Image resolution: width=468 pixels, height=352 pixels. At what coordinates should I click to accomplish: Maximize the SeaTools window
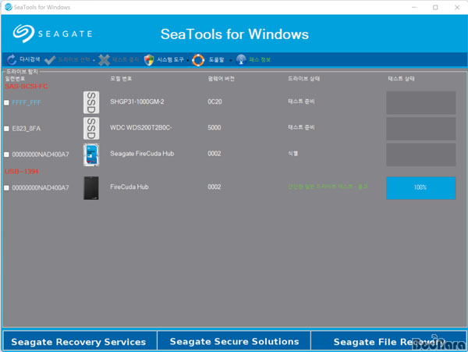(x=435, y=7)
